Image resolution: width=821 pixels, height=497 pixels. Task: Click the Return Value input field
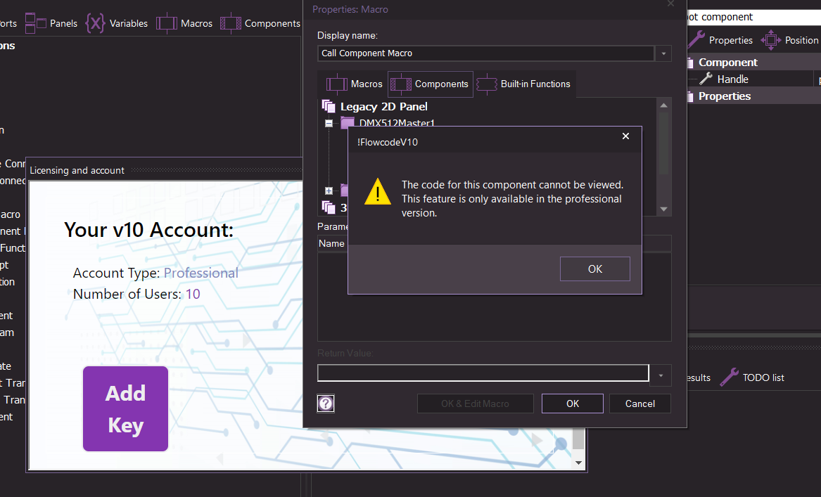point(483,373)
